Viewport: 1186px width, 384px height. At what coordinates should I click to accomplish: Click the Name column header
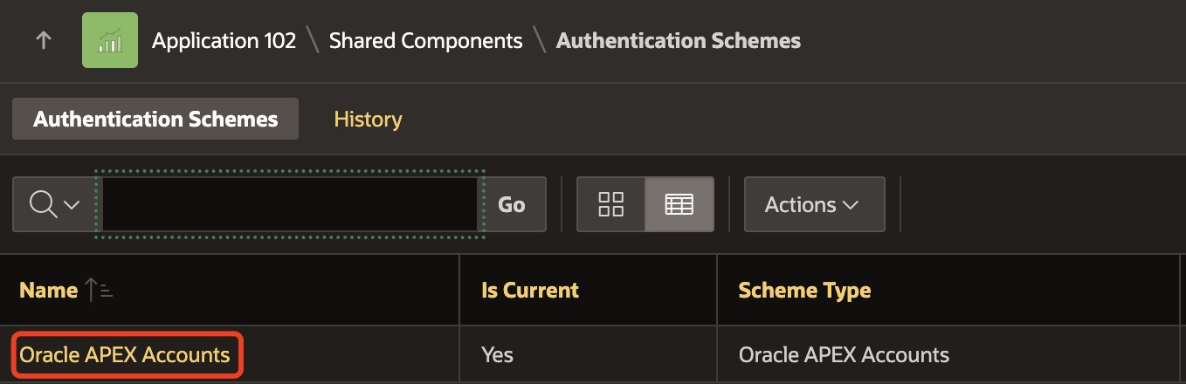49,291
